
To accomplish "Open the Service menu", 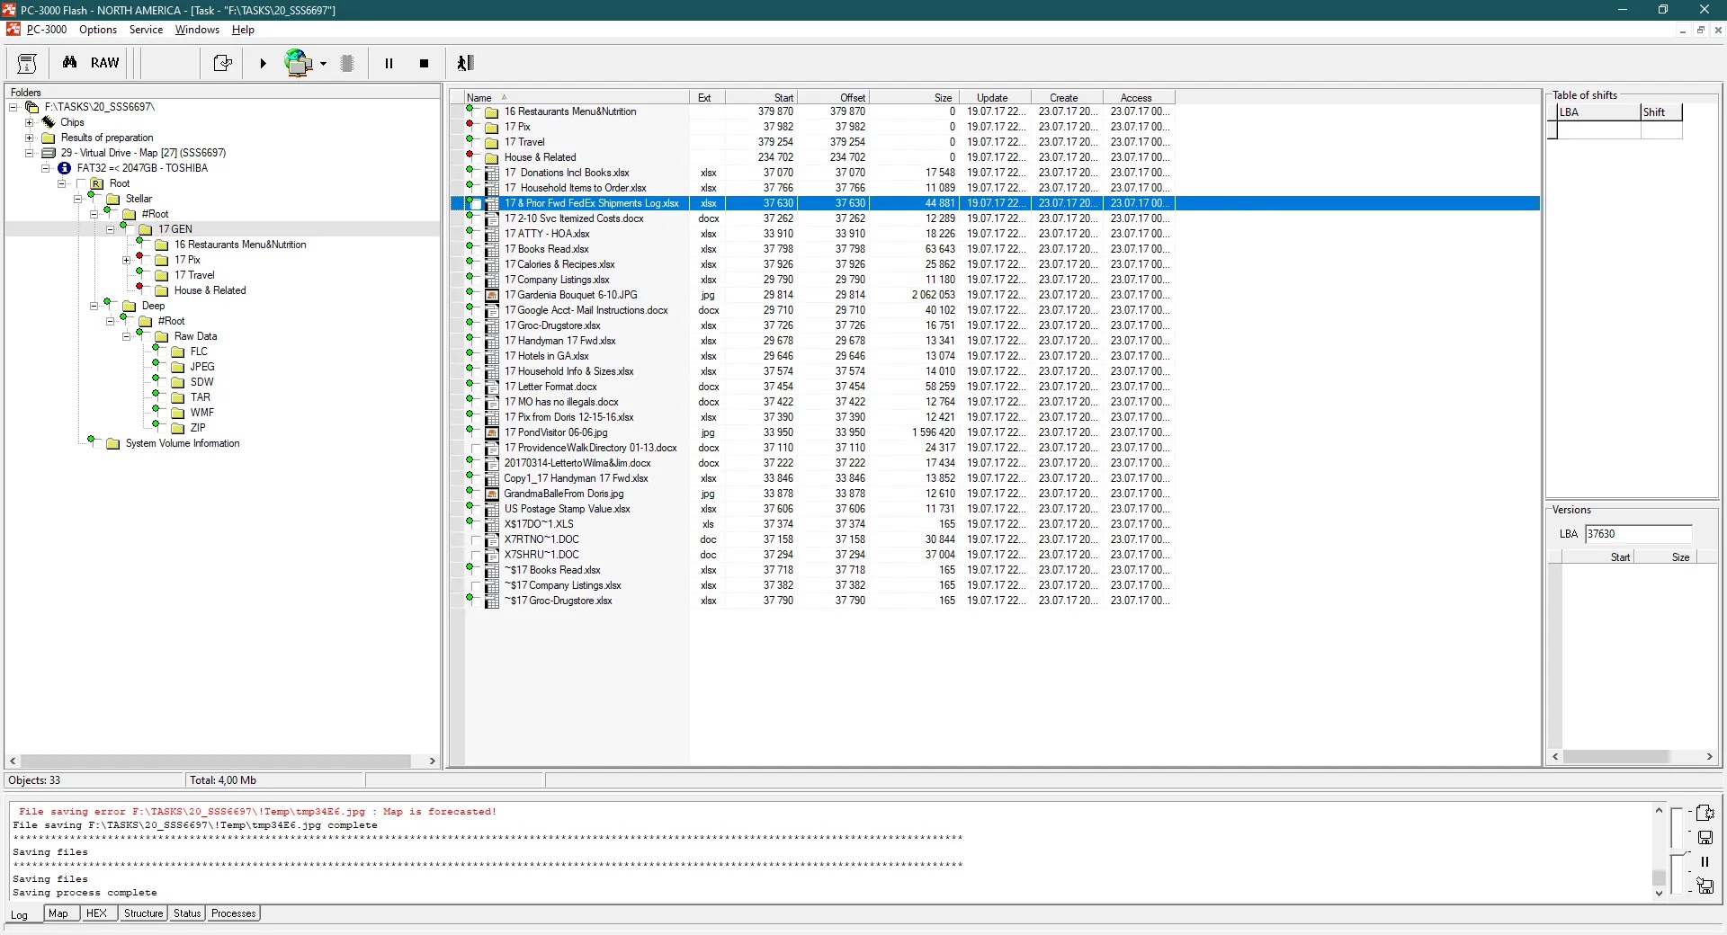I will point(146,30).
